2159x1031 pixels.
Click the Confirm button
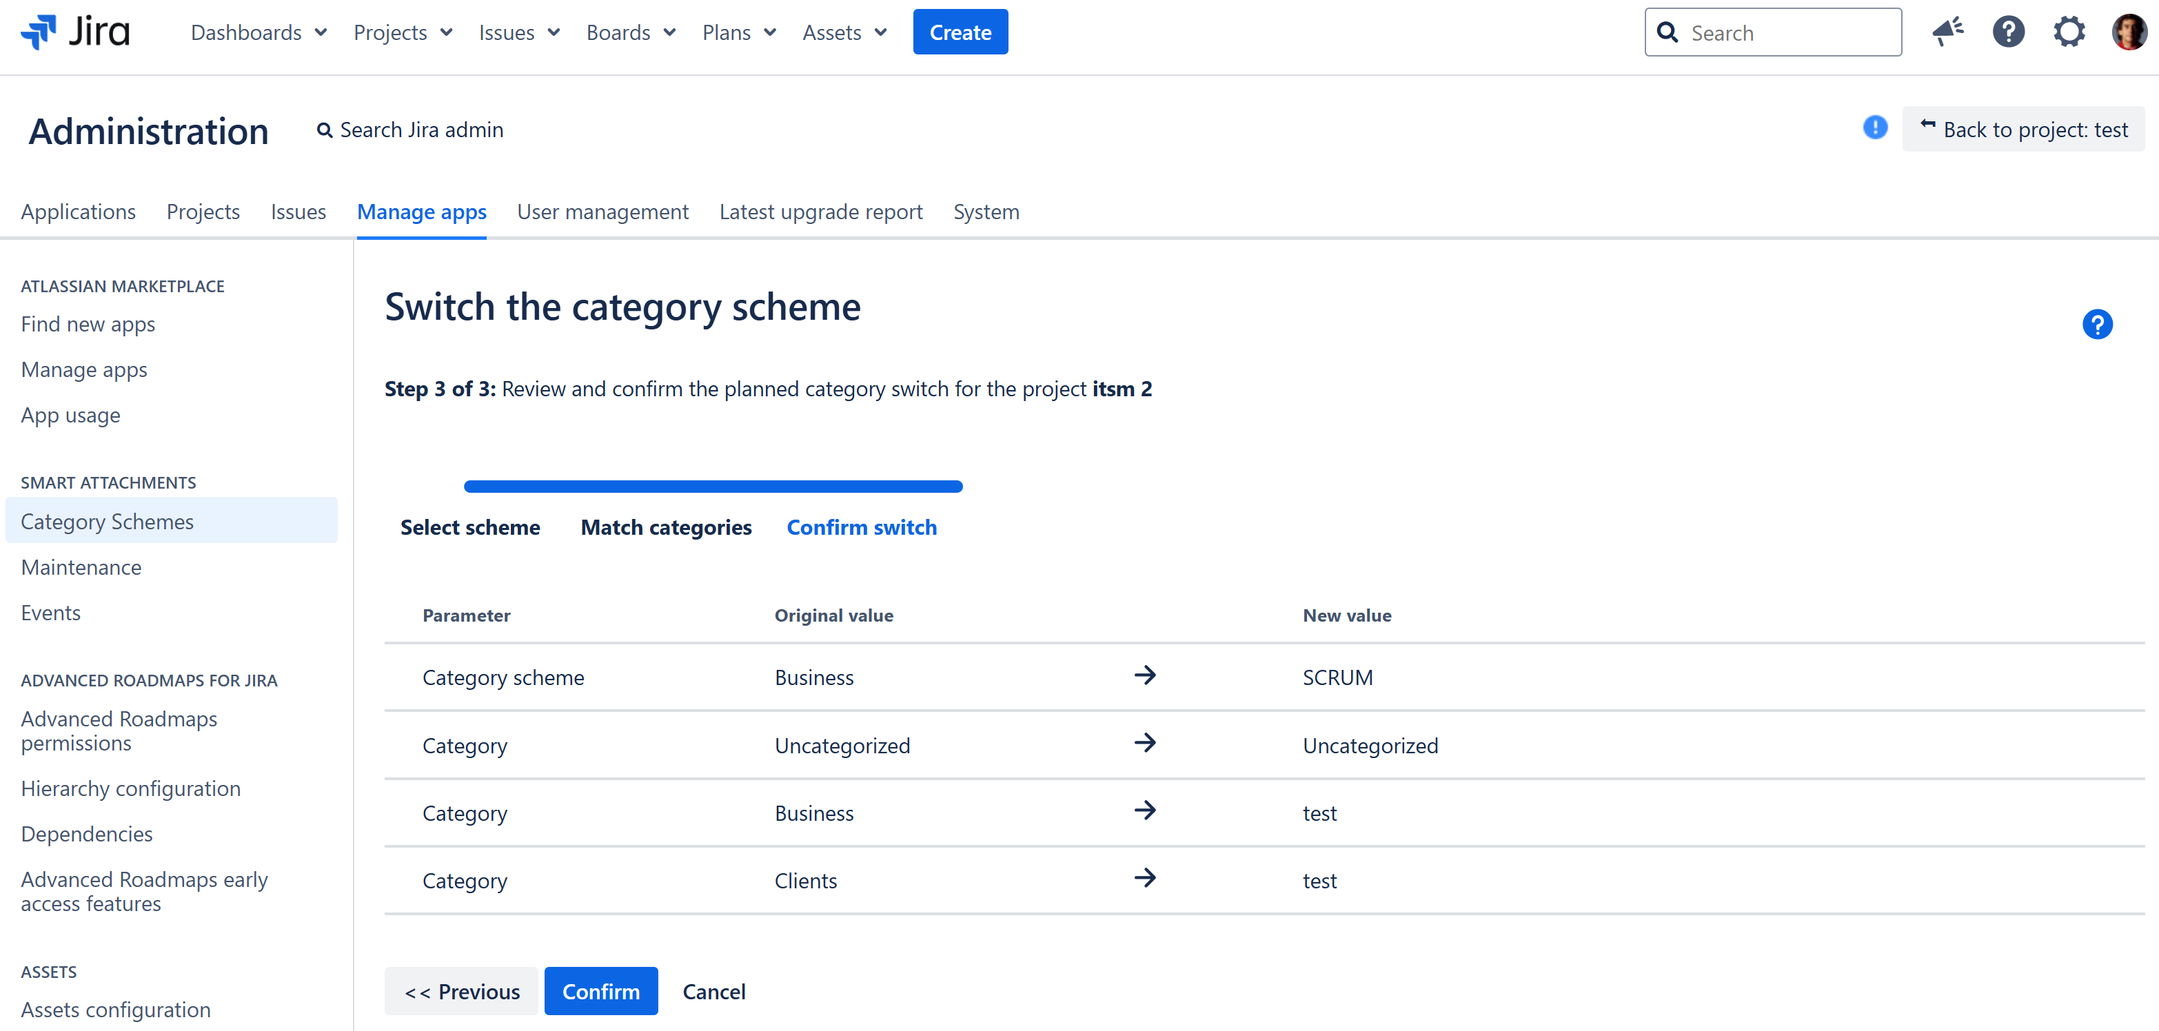click(x=601, y=992)
